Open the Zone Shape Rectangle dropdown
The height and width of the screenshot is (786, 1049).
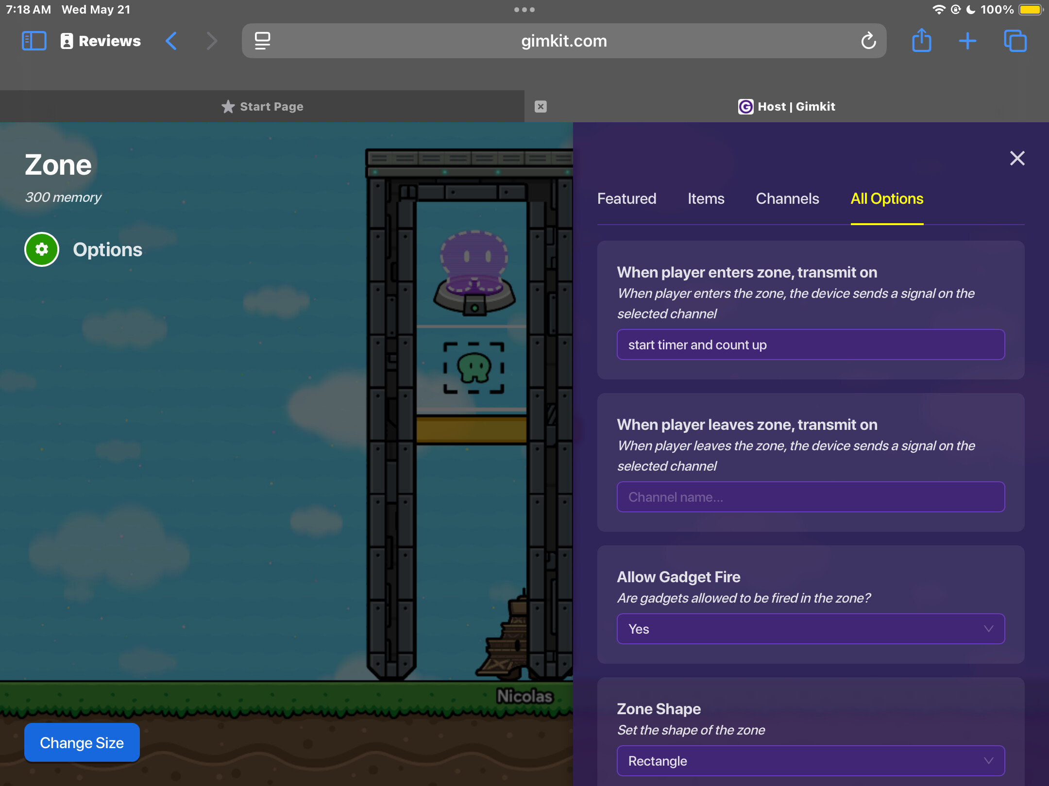pos(811,760)
